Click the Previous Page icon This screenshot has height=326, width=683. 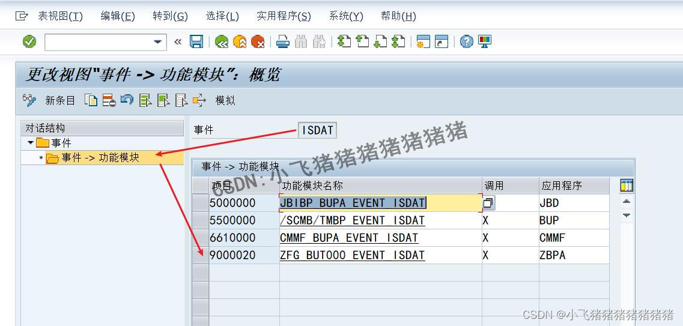tap(362, 42)
